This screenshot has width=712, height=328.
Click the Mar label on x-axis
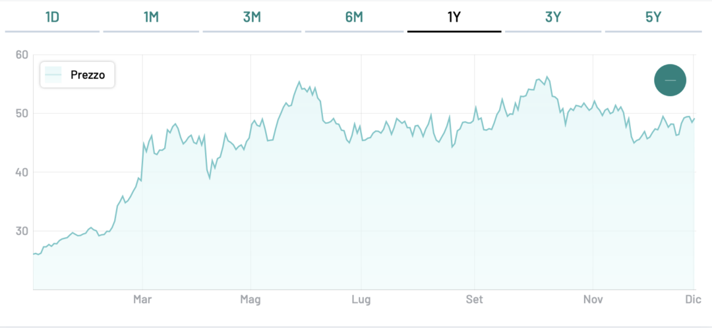pyautogui.click(x=142, y=300)
